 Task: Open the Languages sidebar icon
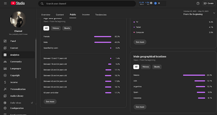5,68
